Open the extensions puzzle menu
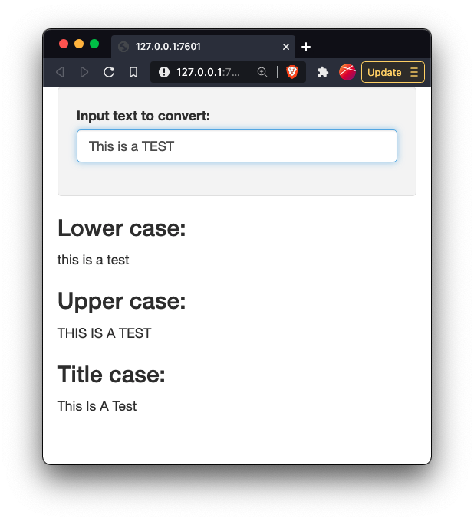 click(x=323, y=72)
